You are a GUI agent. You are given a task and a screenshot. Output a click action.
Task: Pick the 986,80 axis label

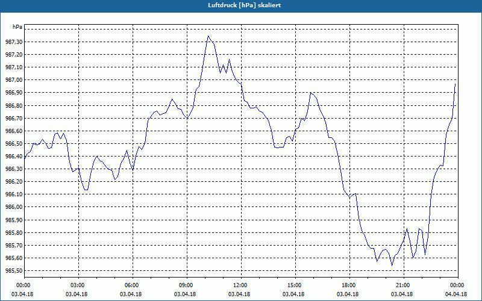14,105
